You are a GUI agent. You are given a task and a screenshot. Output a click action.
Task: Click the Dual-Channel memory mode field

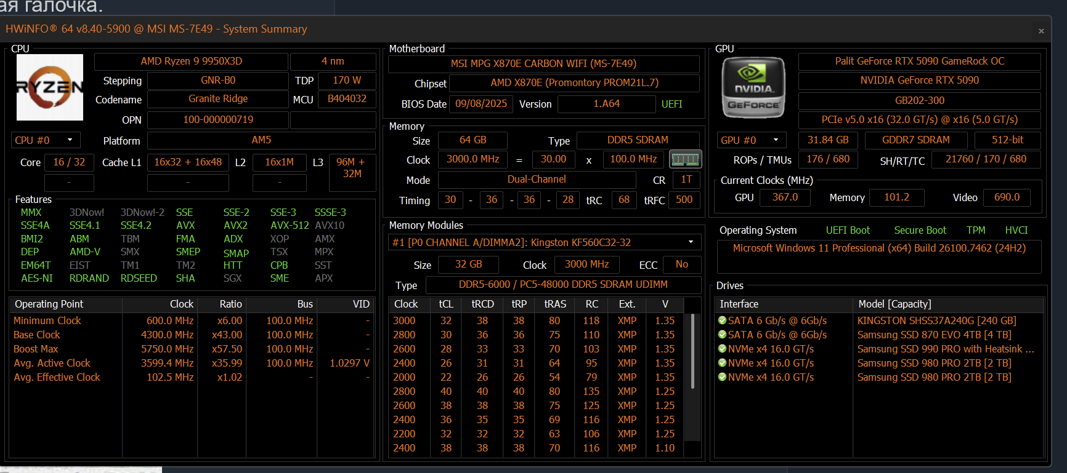coord(537,180)
